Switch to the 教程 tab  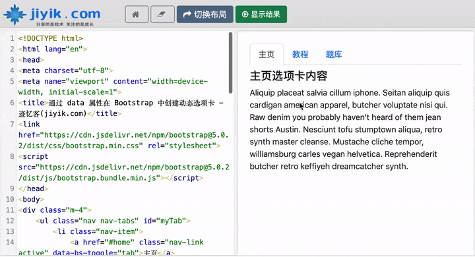[300, 55]
